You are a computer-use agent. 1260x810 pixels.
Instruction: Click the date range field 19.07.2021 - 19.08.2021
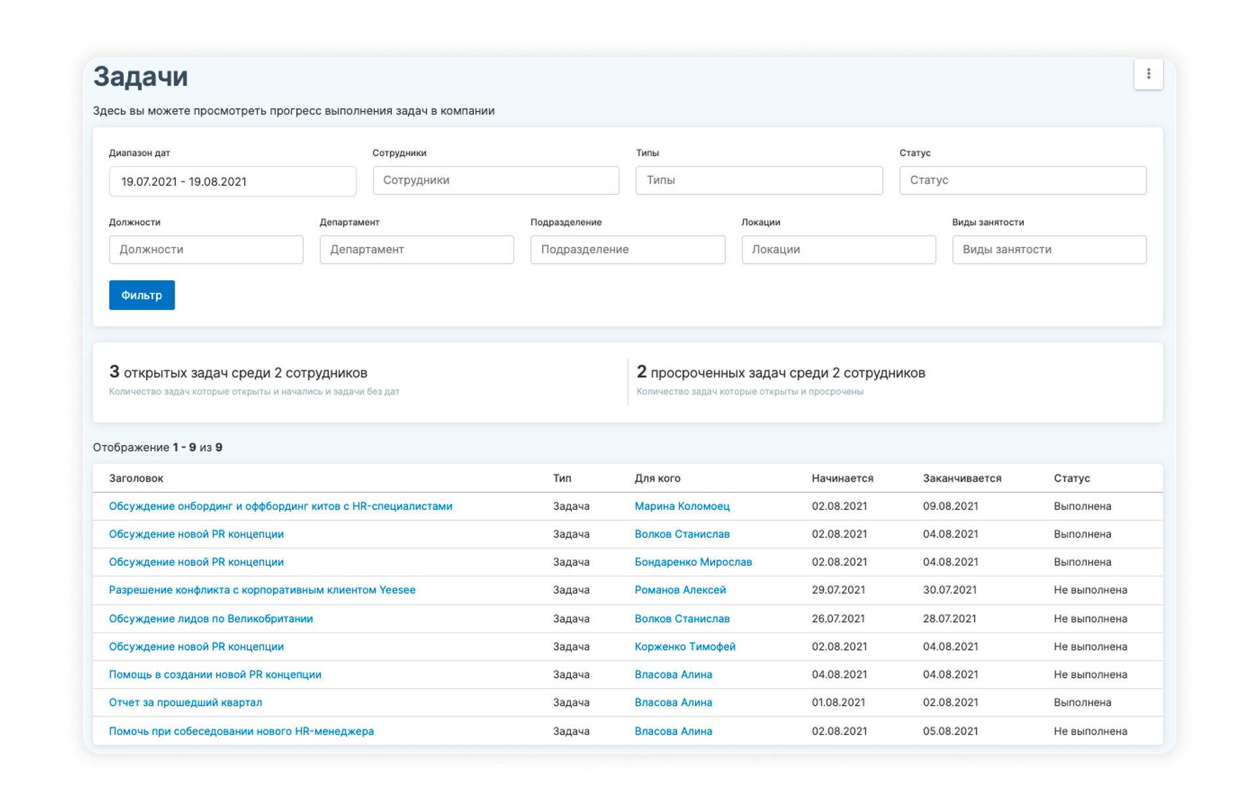tap(232, 181)
